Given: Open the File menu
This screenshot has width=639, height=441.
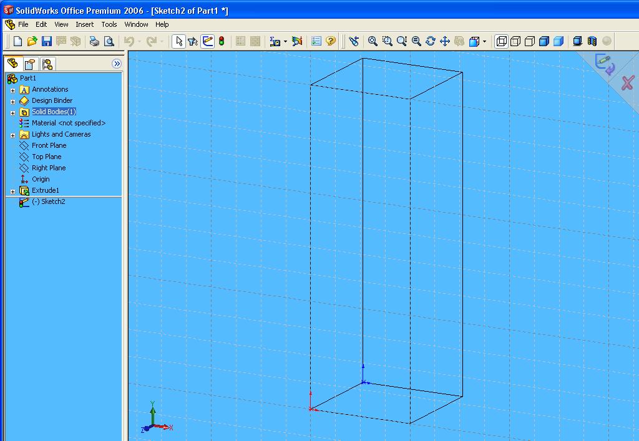Looking at the screenshot, I should (23, 24).
